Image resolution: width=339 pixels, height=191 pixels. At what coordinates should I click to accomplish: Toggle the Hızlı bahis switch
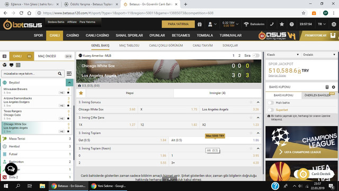coord(271,102)
